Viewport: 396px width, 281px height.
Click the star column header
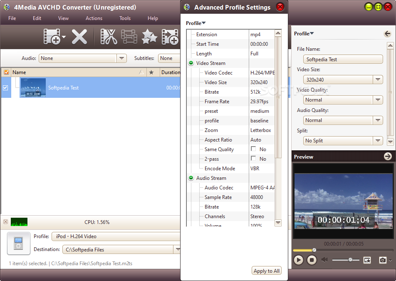click(151, 72)
